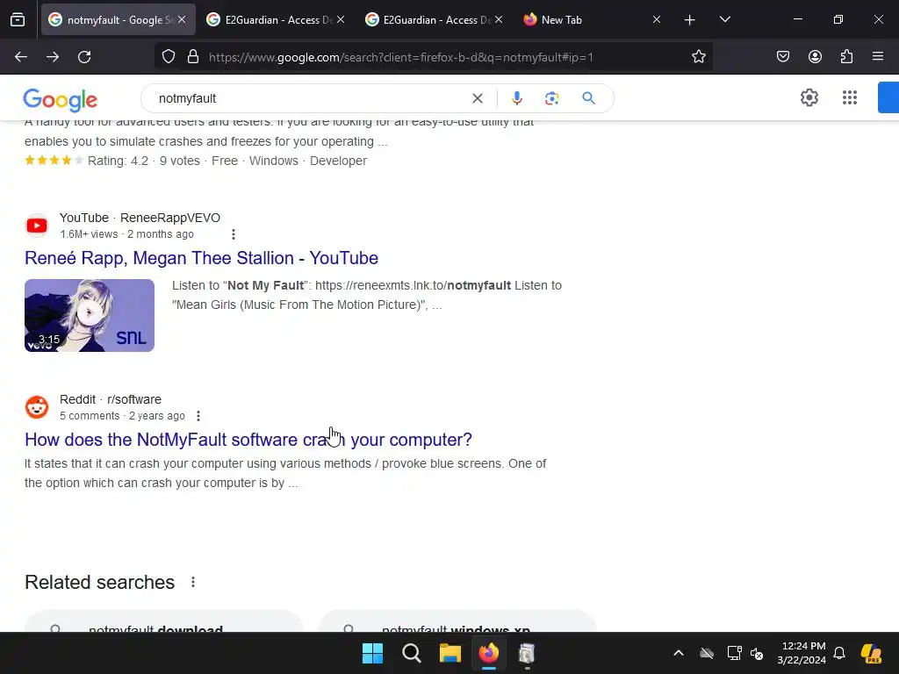Select the 'Reddit · r/software' source text
Image resolution: width=899 pixels, height=674 pixels.
click(x=111, y=399)
